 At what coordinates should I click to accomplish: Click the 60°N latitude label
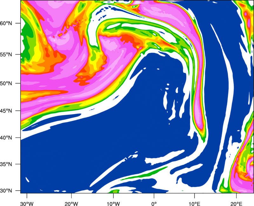coord(6,23)
